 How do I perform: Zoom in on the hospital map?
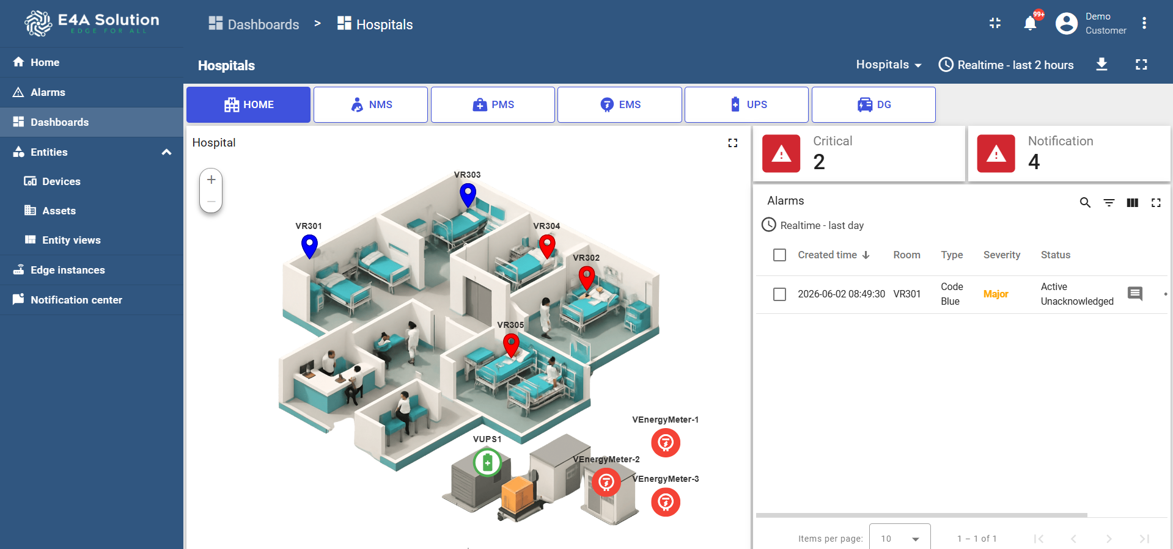(211, 180)
